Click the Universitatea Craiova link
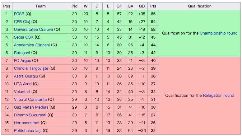 tap(33, 30)
